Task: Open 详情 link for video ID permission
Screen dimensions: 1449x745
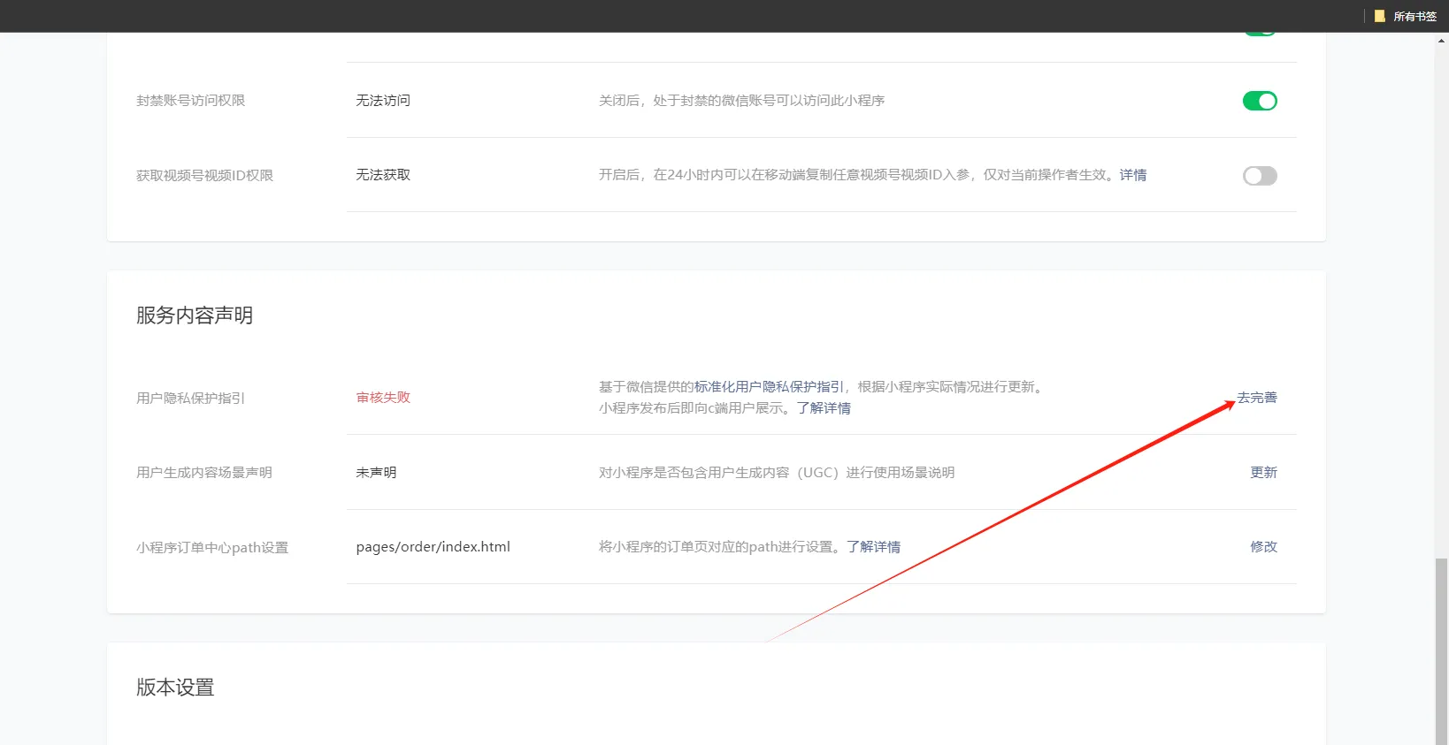Action: pyautogui.click(x=1133, y=175)
